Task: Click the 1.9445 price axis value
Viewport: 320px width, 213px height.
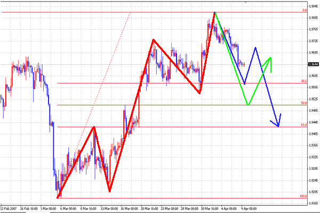Action: 314,122
